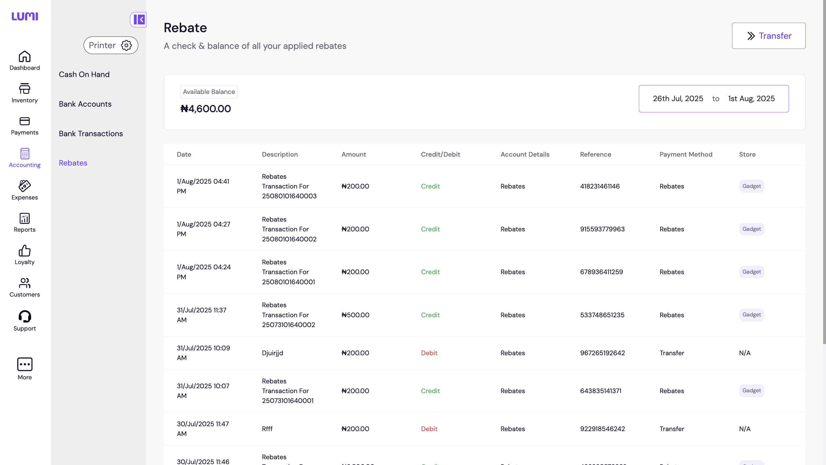This screenshot has width=826, height=465.
Task: Click the end date 1st Aug field
Action: (751, 99)
